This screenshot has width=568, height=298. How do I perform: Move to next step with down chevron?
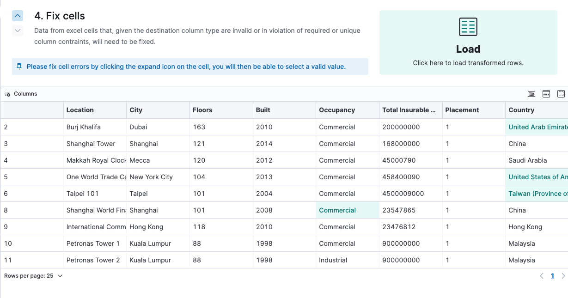(18, 30)
